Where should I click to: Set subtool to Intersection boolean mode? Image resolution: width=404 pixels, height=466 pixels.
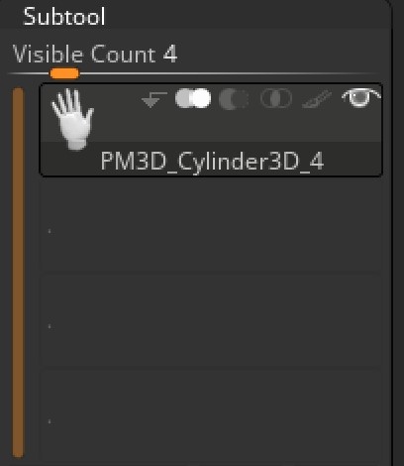(x=276, y=98)
